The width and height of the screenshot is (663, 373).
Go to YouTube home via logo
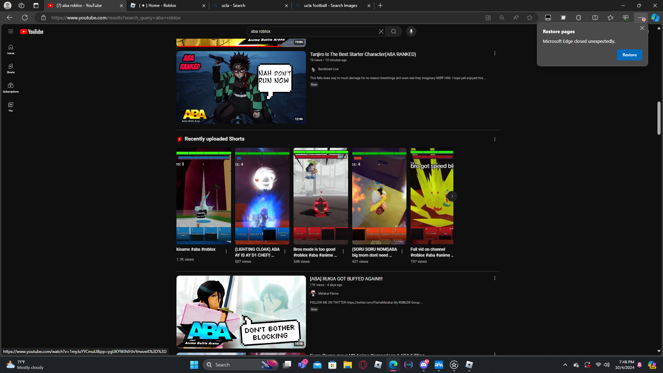(31, 31)
